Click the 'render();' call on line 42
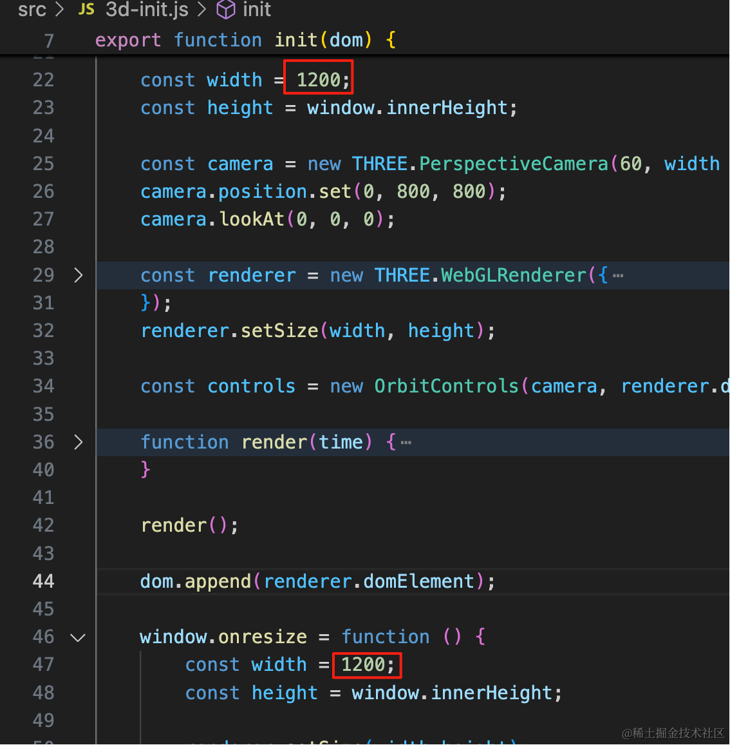The height and width of the screenshot is (745, 730). click(x=190, y=525)
